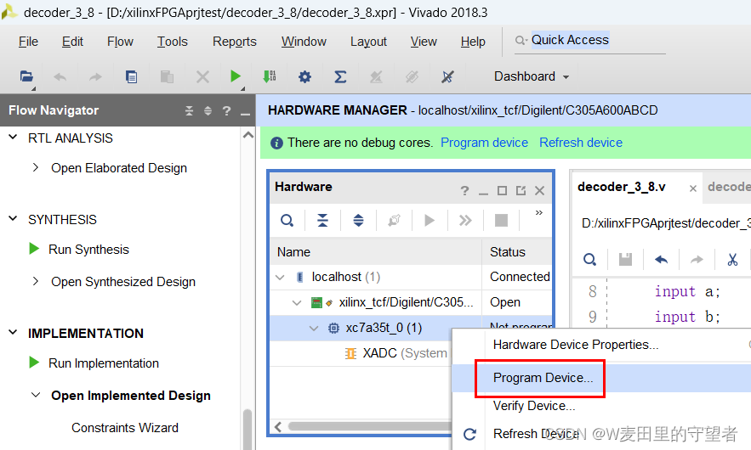Open Hardware panel help question mark

[464, 191]
